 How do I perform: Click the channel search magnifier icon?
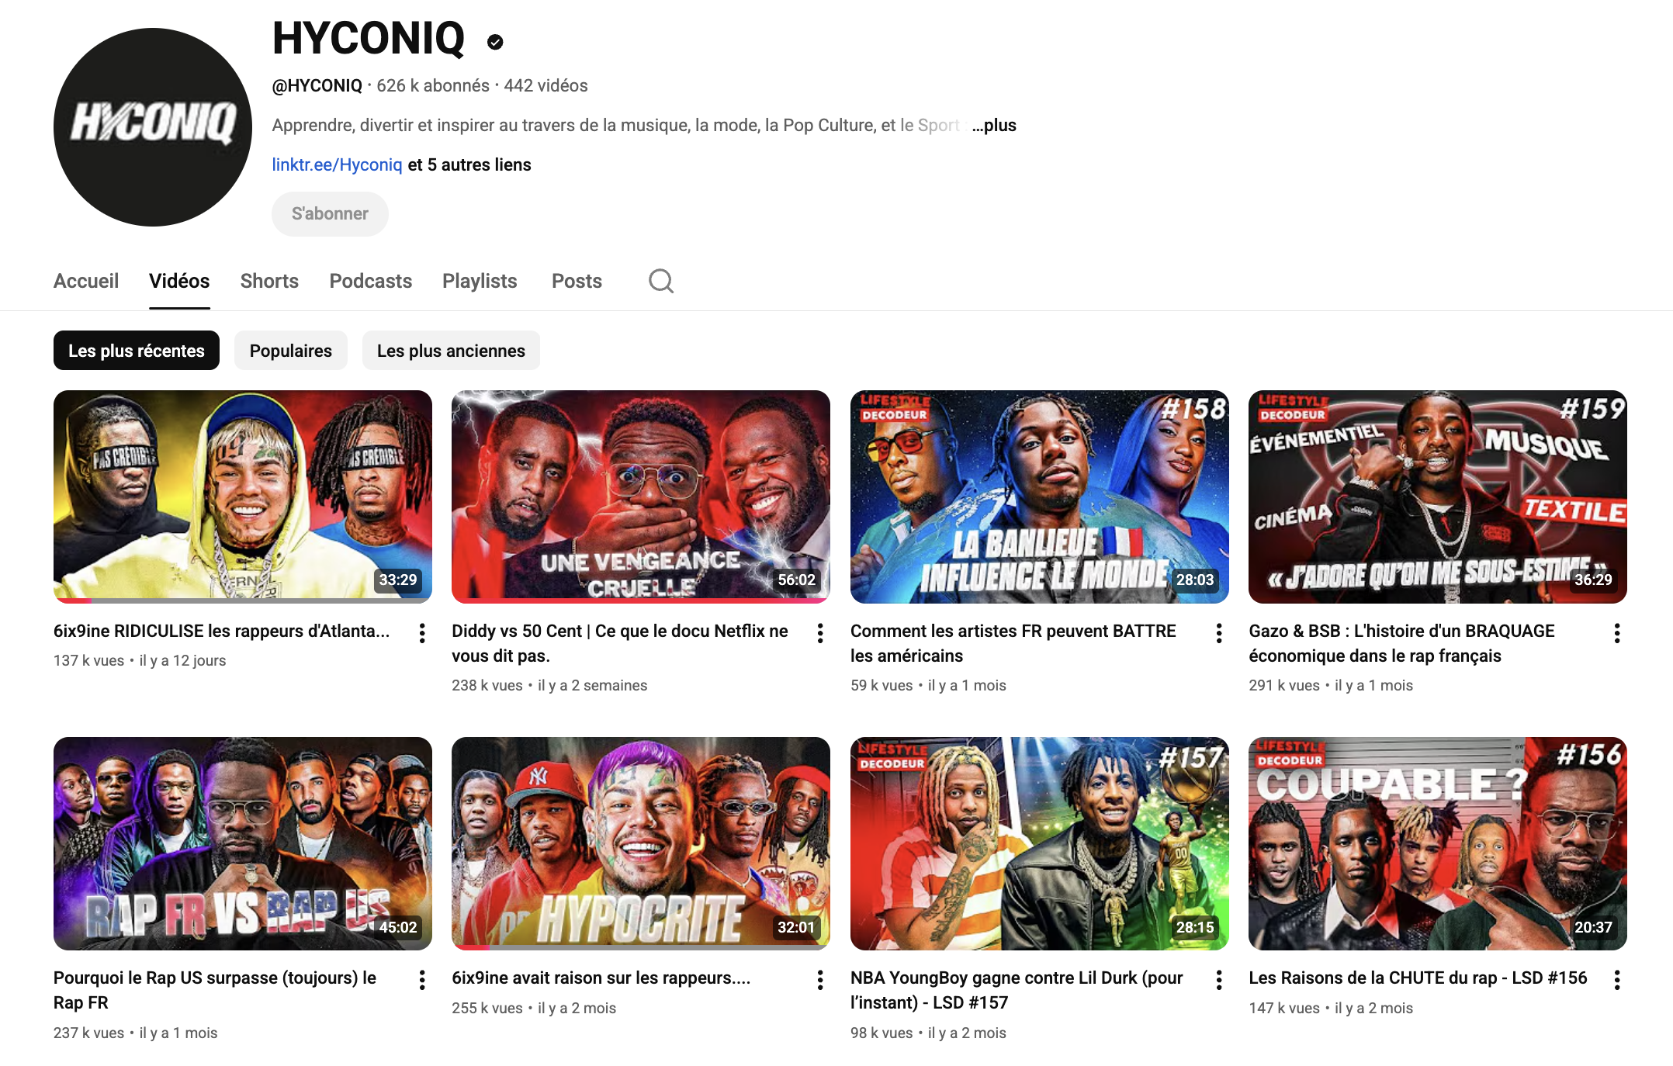[x=660, y=281]
